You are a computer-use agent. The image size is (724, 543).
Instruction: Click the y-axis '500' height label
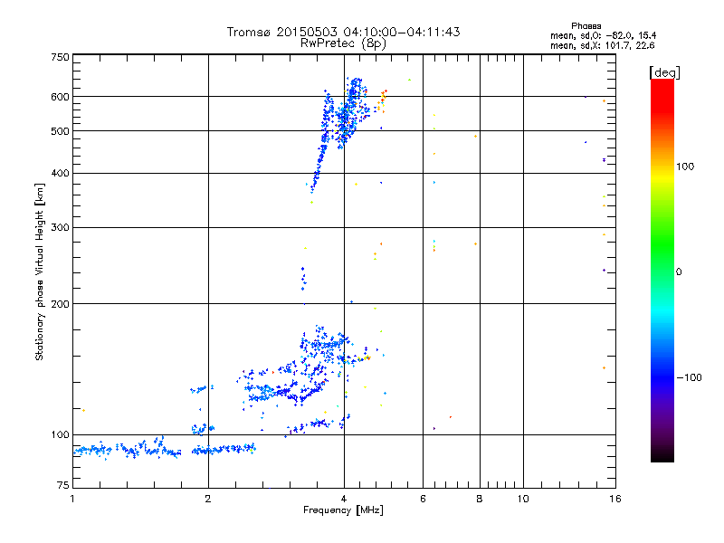[x=60, y=131]
